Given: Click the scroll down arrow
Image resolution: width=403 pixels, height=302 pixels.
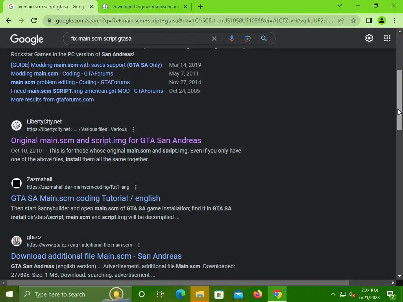Looking at the screenshot, I should click(x=399, y=276).
